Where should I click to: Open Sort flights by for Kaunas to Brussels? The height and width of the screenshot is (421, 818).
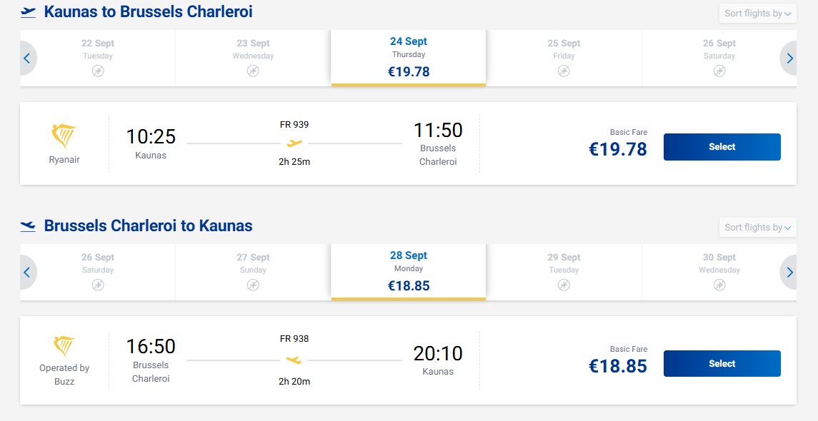click(x=757, y=14)
